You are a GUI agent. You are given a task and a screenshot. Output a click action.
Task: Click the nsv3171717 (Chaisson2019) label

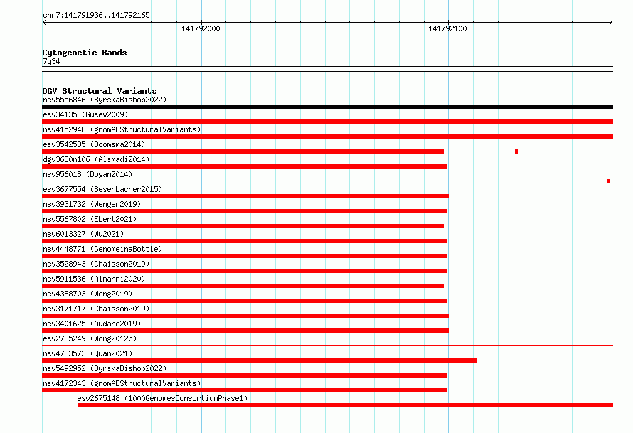pos(96,309)
